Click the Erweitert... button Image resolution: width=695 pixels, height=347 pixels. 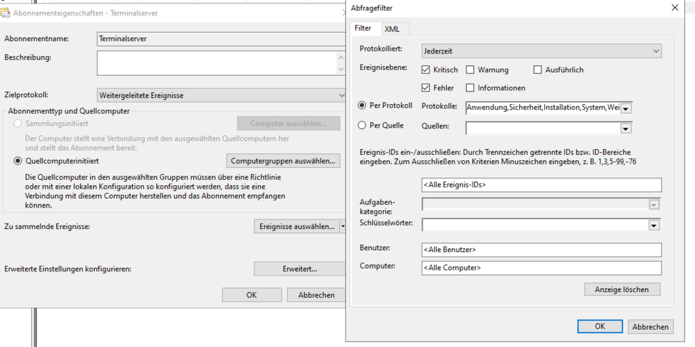pos(299,269)
